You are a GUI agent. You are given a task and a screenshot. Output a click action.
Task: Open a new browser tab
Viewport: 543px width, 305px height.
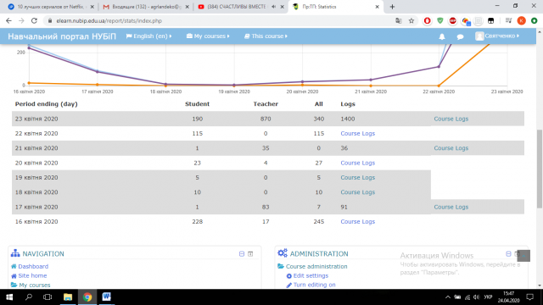point(392,7)
